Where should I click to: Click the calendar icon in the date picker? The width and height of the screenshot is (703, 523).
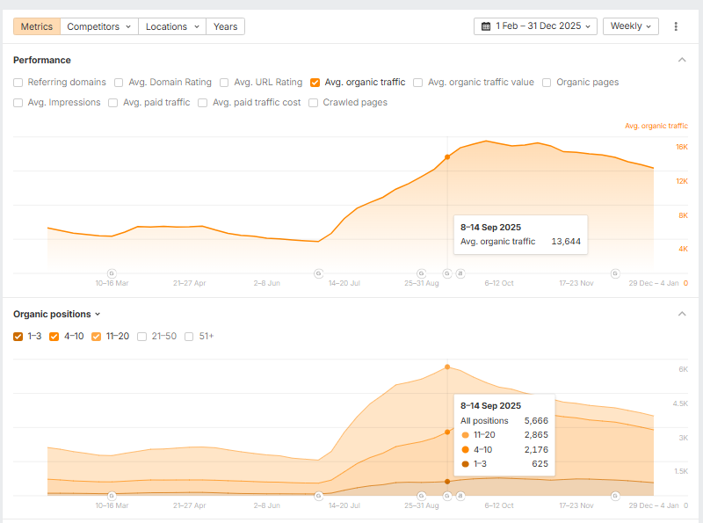486,26
